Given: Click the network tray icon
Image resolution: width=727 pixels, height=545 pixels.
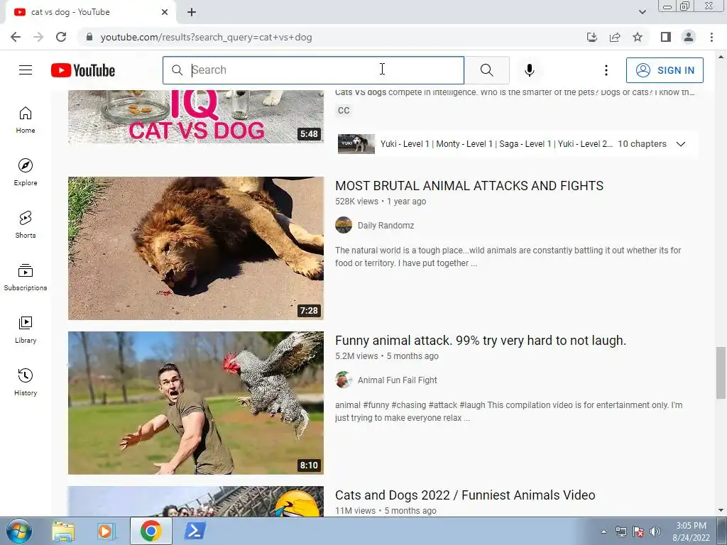Looking at the screenshot, I should point(621,532).
